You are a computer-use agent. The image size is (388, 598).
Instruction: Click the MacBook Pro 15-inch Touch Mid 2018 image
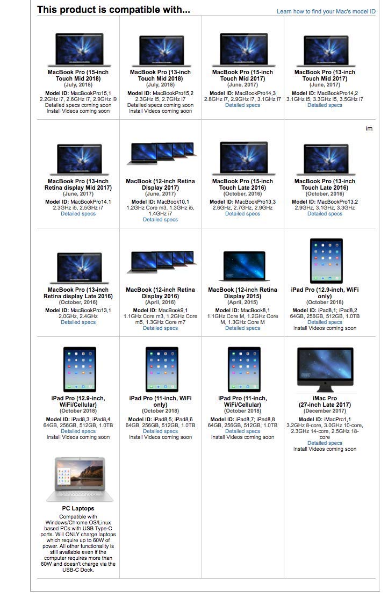[80, 49]
